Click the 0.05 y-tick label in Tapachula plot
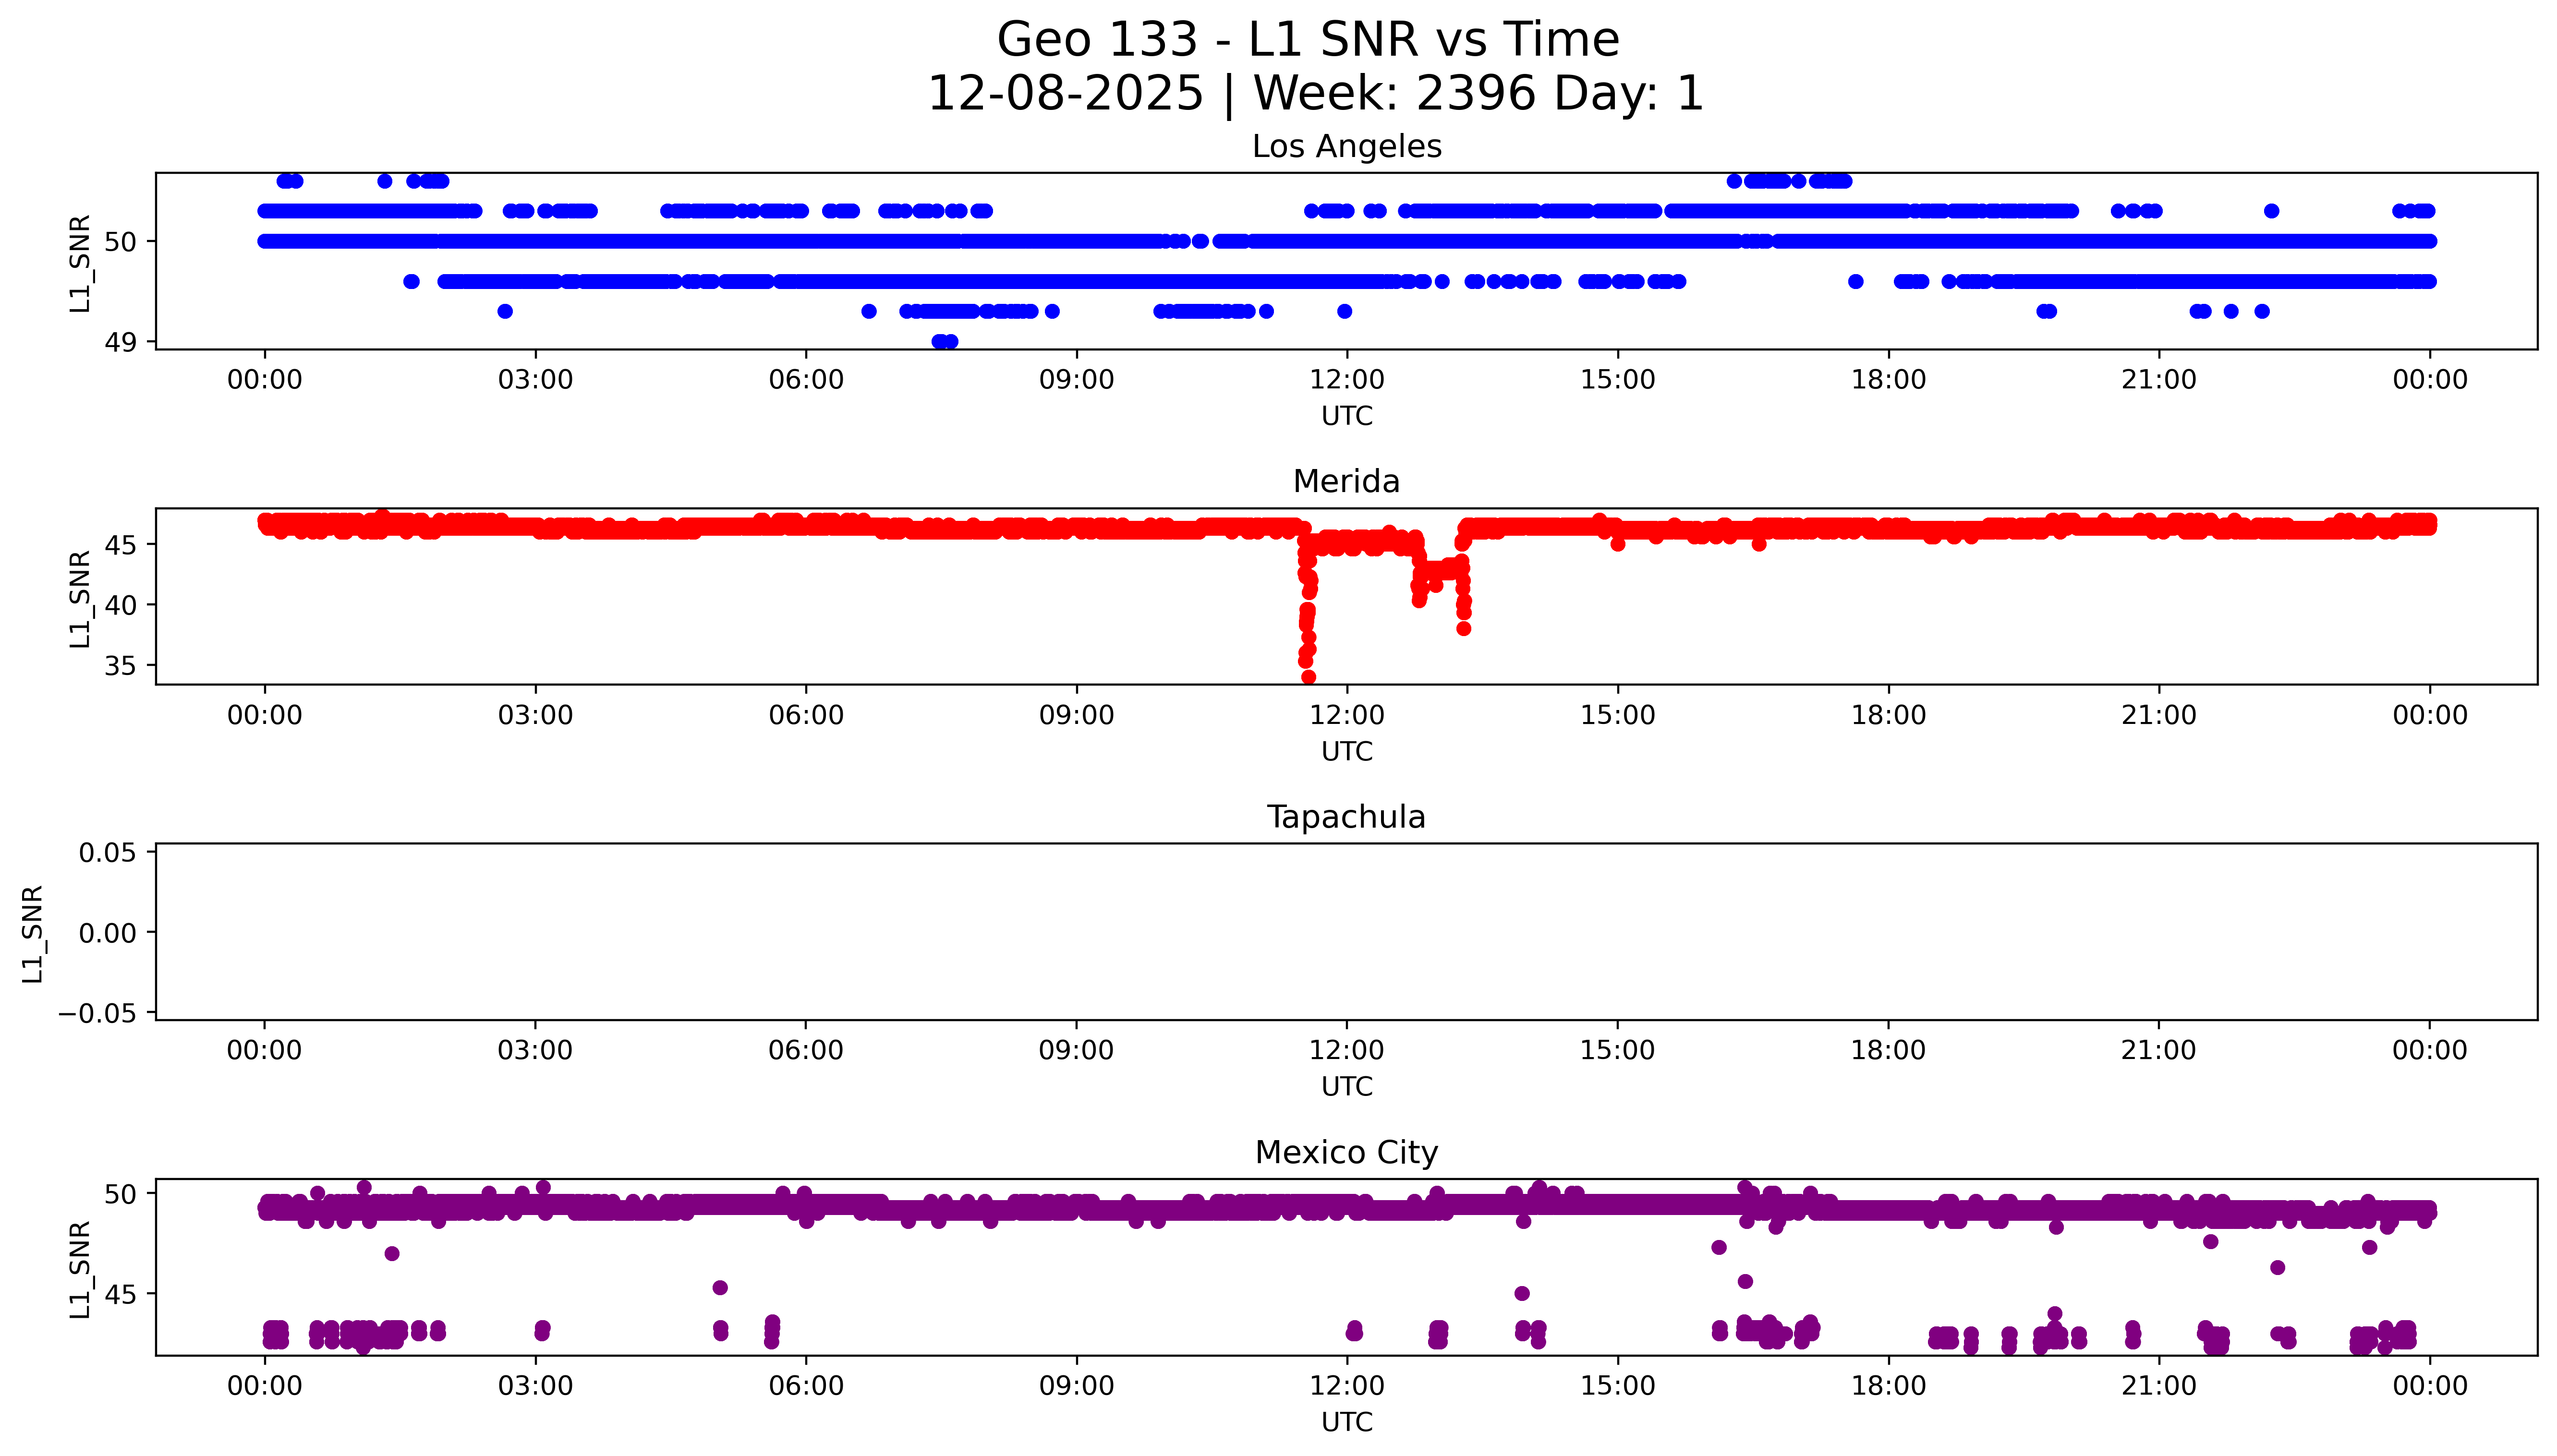The height and width of the screenshot is (1456, 2557). pyautogui.click(x=107, y=853)
